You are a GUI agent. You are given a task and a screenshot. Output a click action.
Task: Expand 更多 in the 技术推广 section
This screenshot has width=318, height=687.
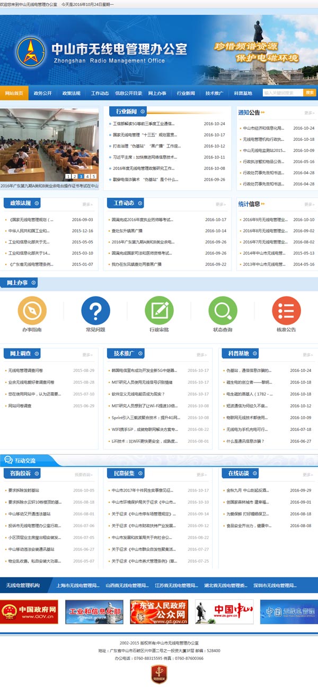click(x=201, y=355)
